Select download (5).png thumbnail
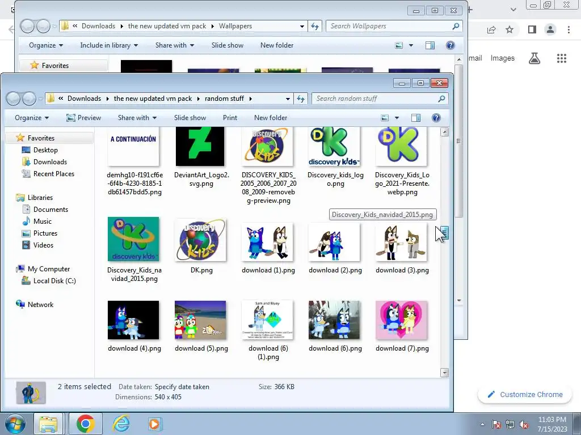The image size is (581, 435). coord(200,320)
